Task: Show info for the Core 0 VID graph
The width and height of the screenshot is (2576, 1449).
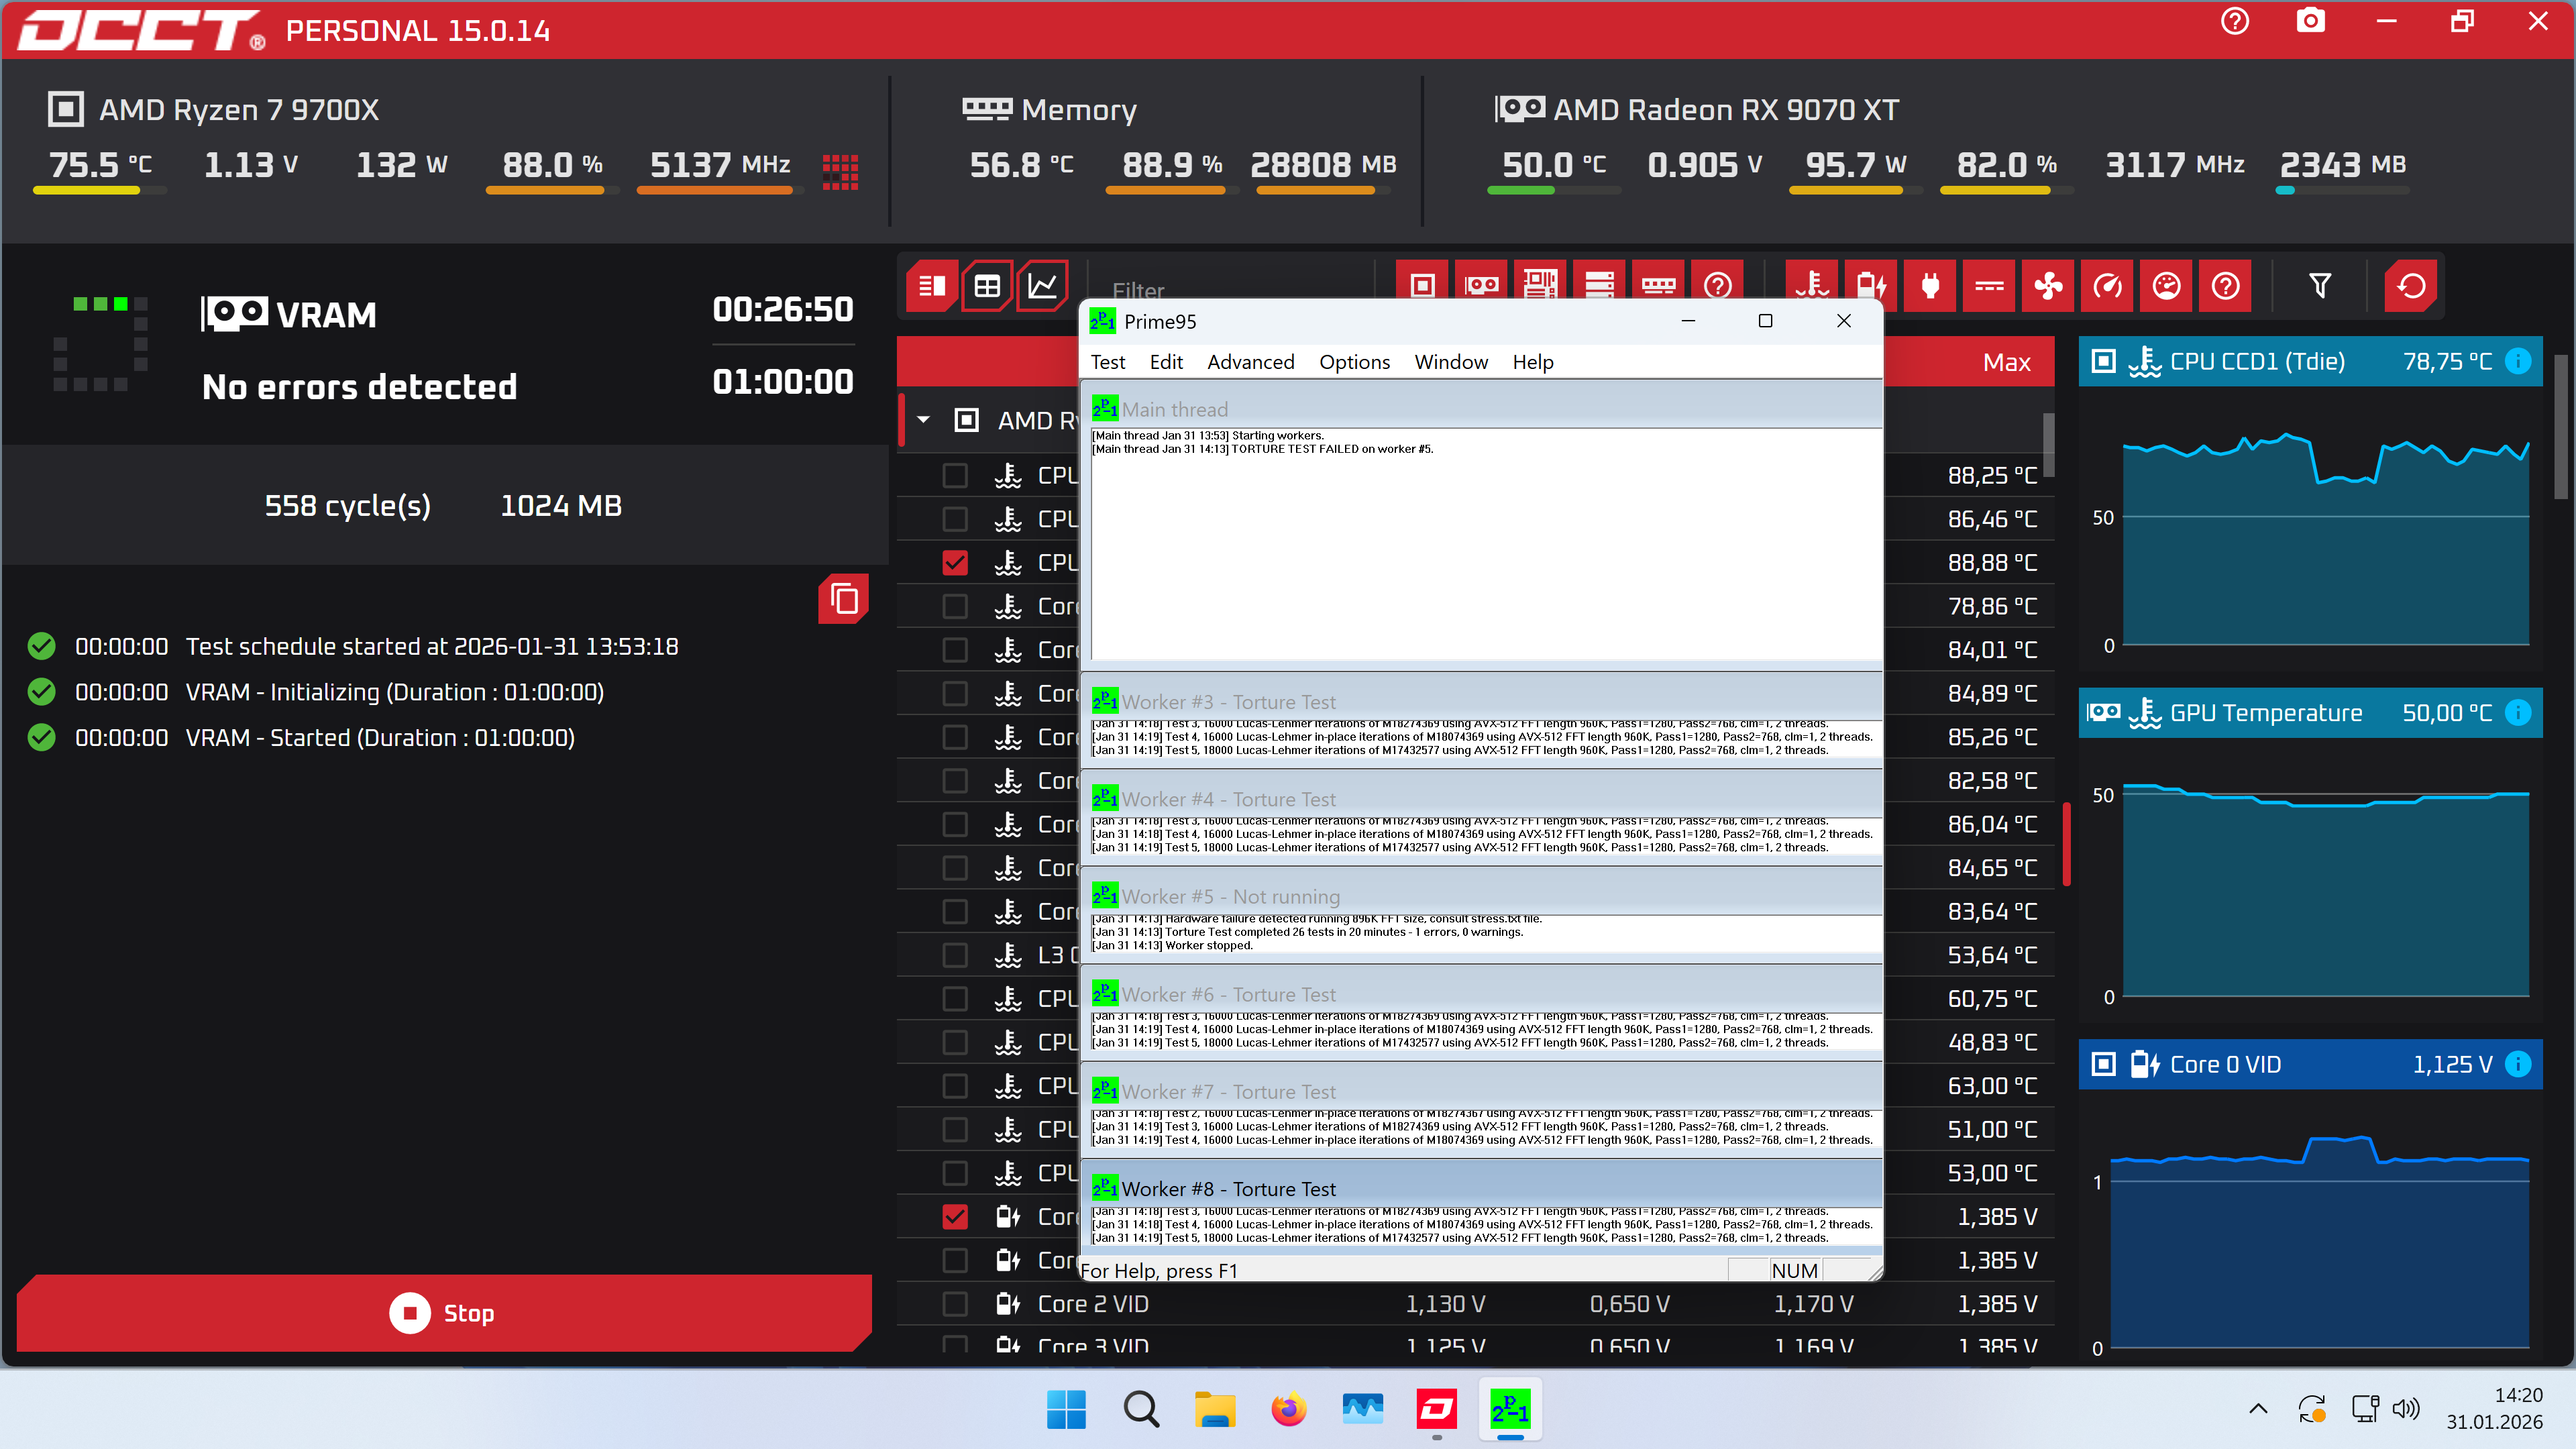Action: tap(2518, 1064)
